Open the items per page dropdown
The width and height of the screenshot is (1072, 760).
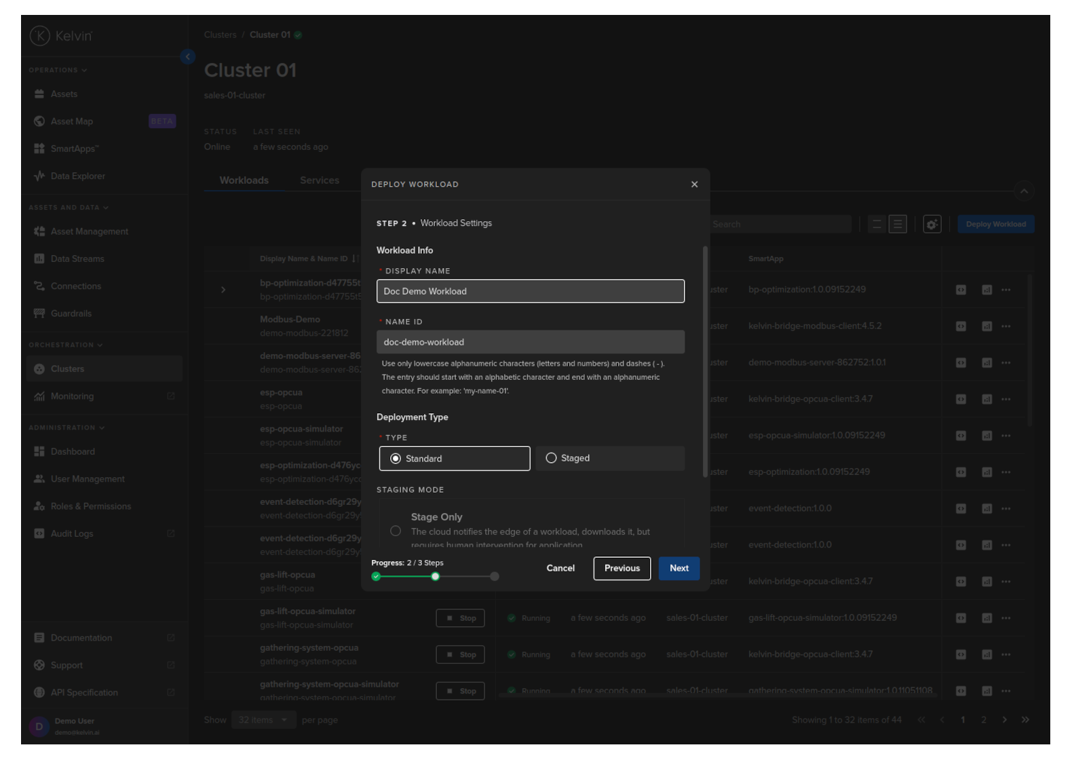pyautogui.click(x=263, y=720)
